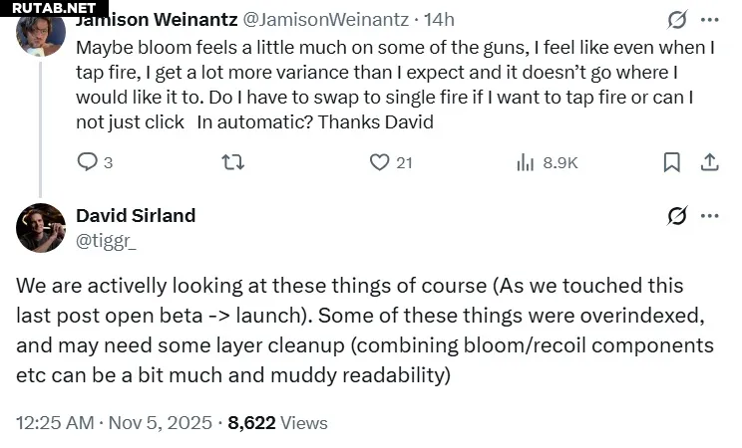Click the Jamison Weinantz display name
This screenshot has width=742, height=448.
pyautogui.click(x=156, y=19)
